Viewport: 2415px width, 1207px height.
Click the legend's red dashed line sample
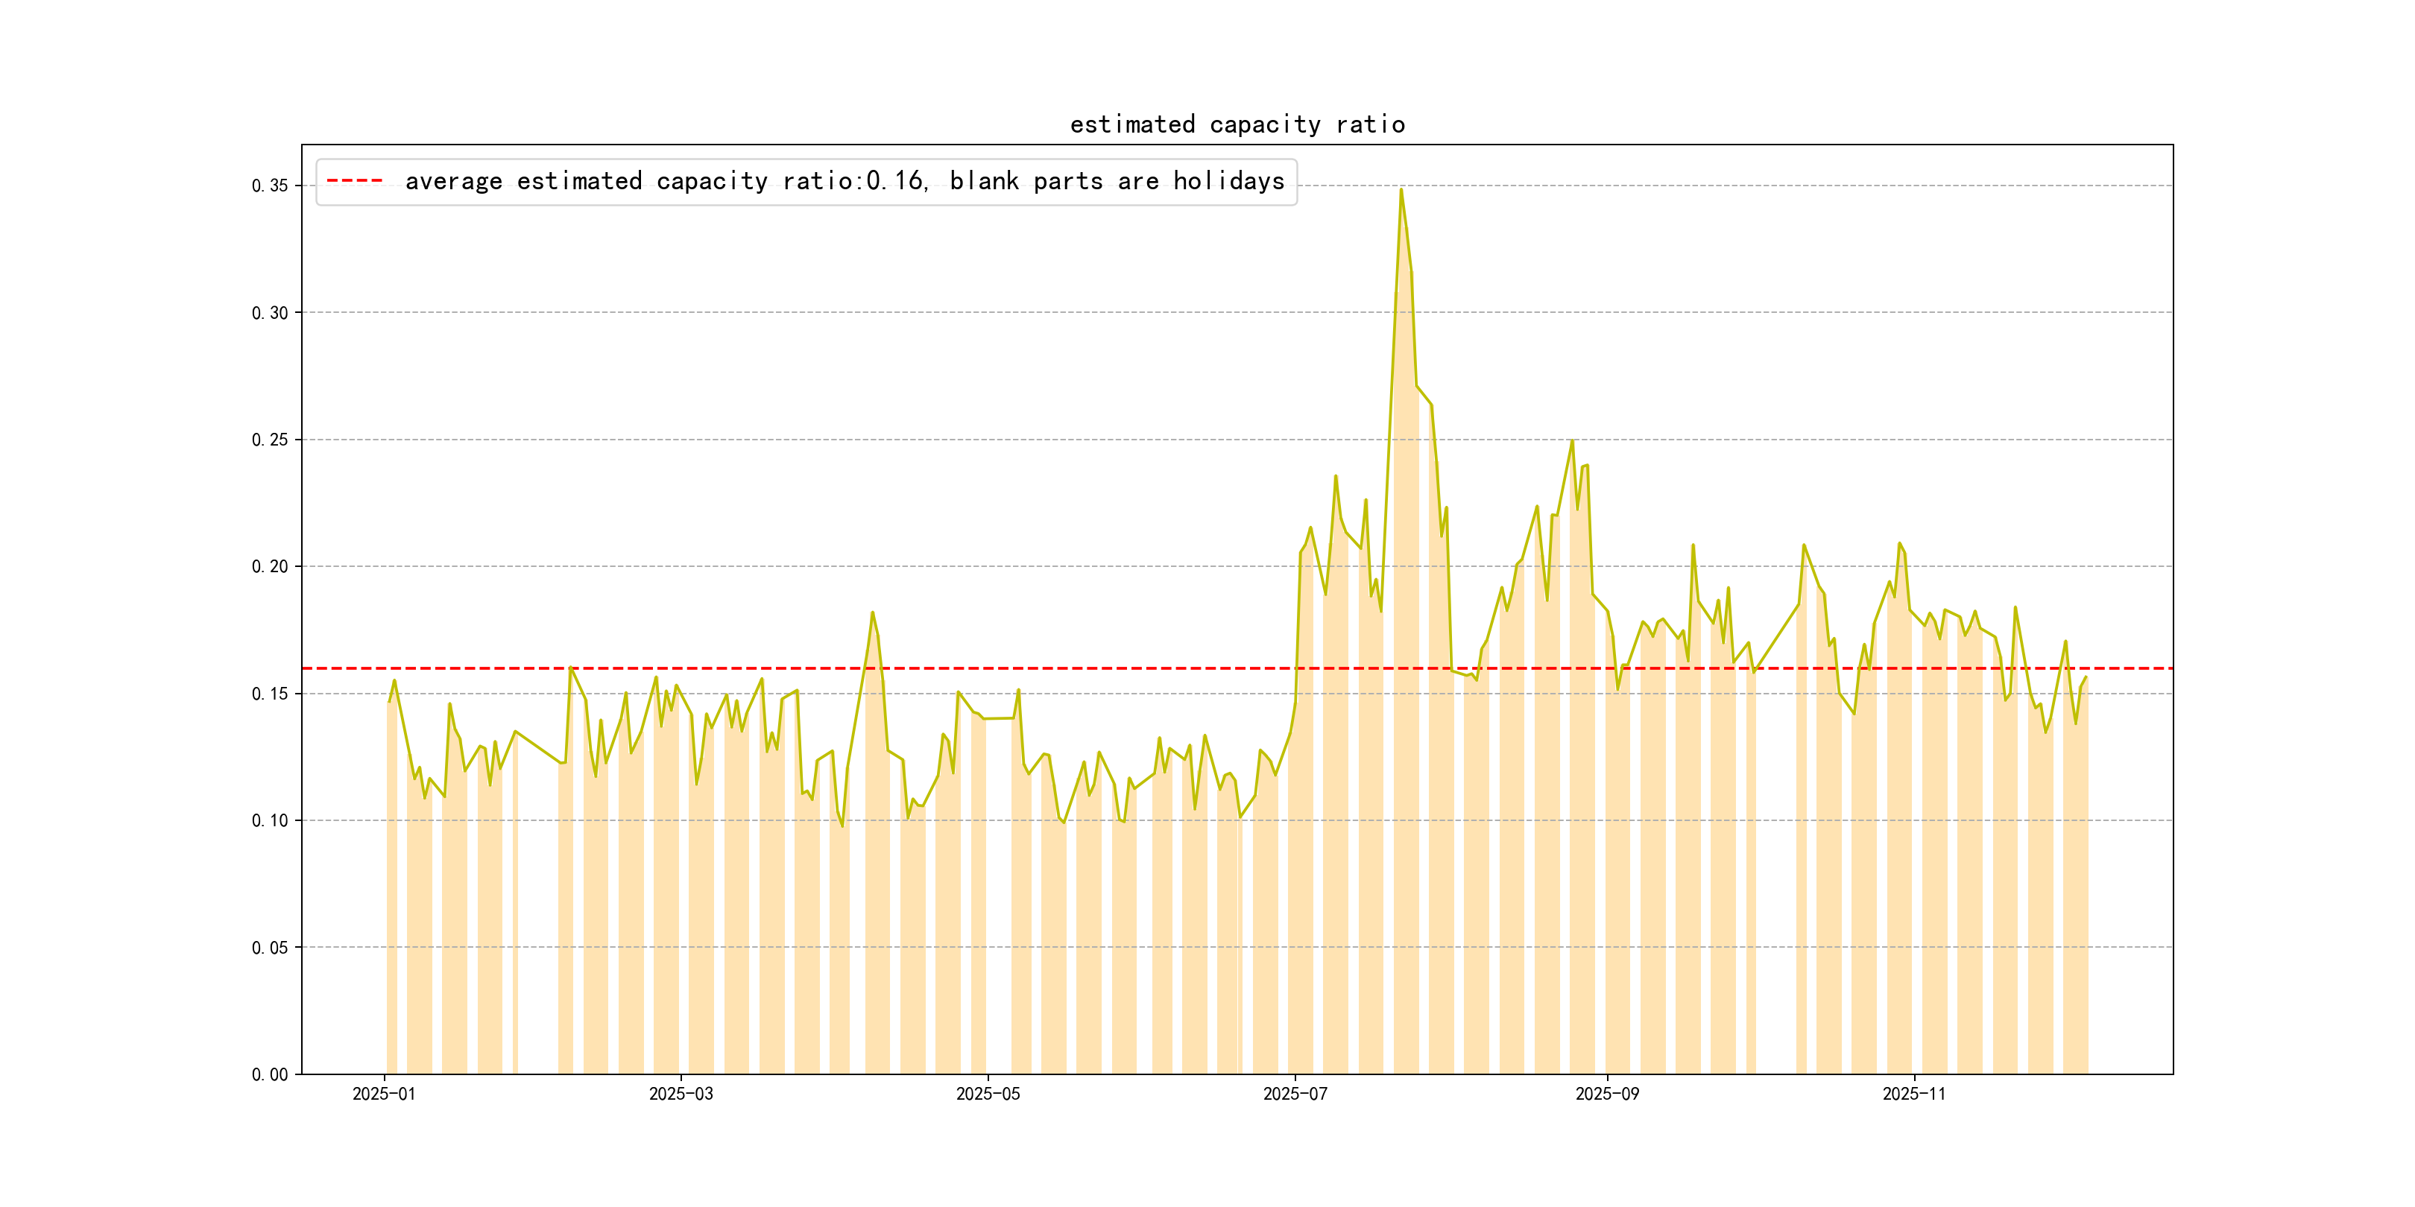(x=354, y=181)
